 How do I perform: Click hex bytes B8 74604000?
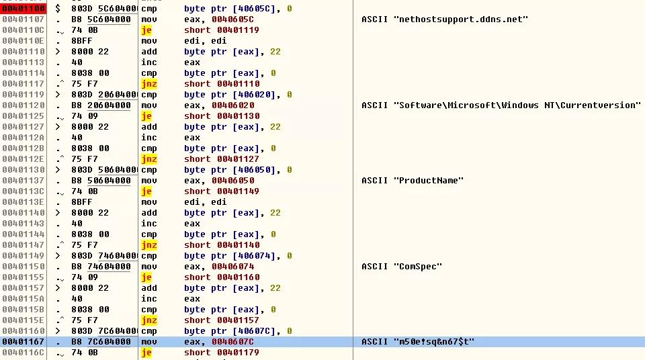click(x=101, y=266)
